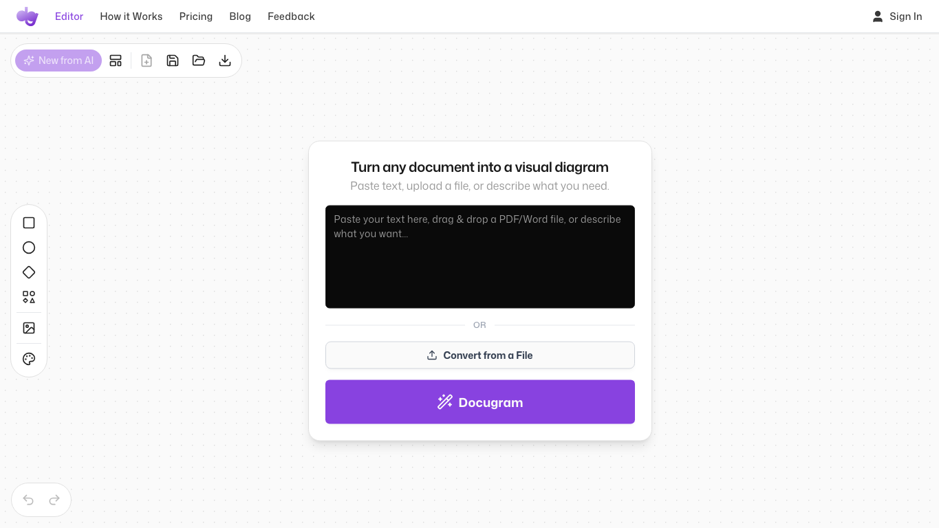Viewport: 939px width, 528px height.
Task: Click the New from AI button
Action: (x=58, y=60)
